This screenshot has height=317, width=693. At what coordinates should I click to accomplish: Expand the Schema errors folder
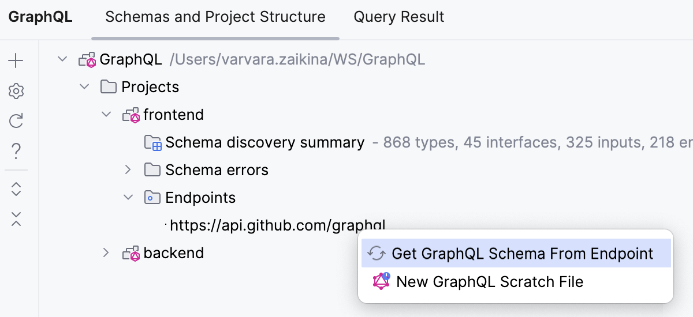[x=128, y=170]
